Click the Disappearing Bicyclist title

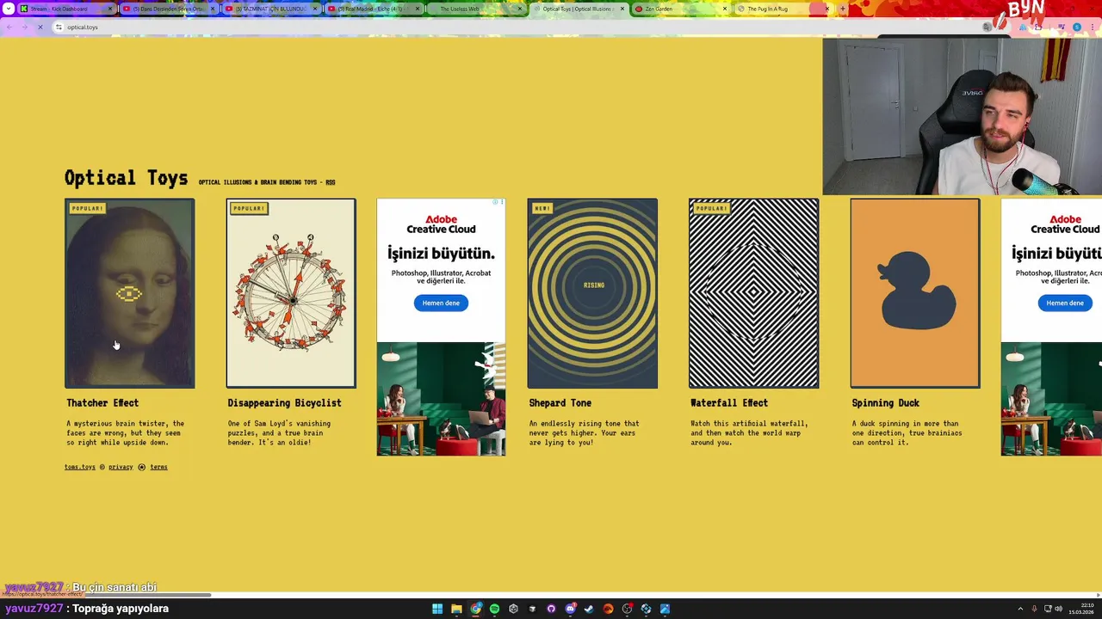coord(284,403)
